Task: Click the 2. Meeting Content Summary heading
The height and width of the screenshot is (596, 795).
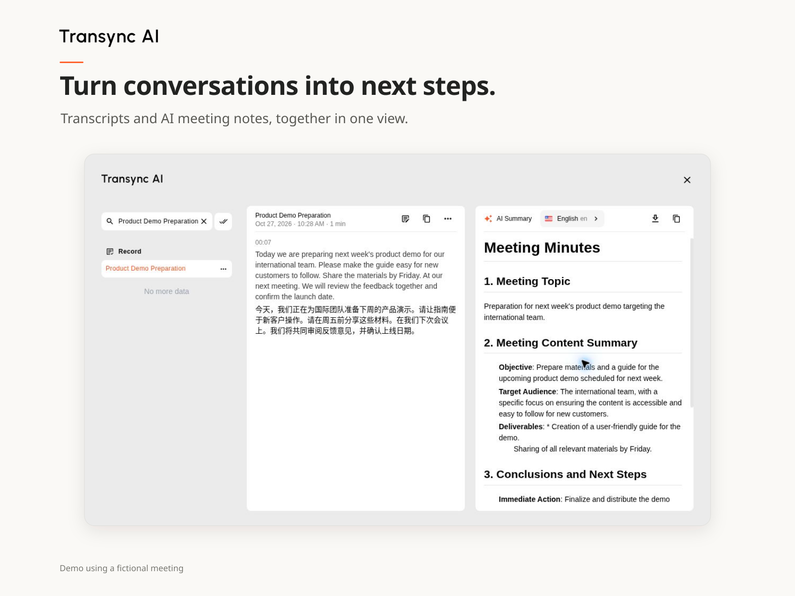Action: (560, 343)
